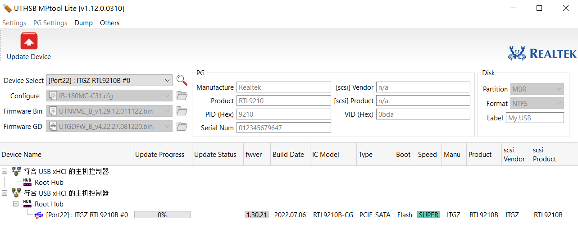
Task: Click the Type column header
Action: click(375, 154)
